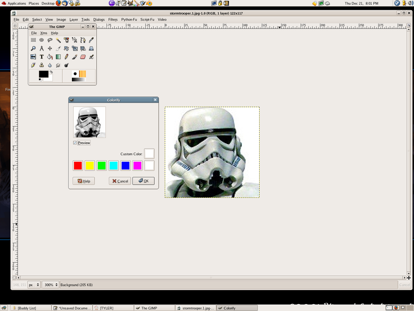
Task: Activate the Clone stamp tool
Action: (x=41, y=65)
